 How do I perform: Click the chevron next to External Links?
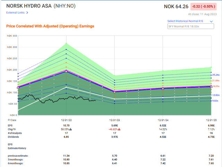coord(27,13)
